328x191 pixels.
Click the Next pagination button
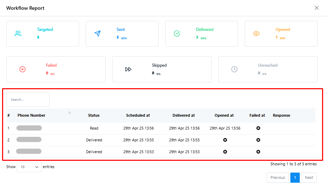309,177
